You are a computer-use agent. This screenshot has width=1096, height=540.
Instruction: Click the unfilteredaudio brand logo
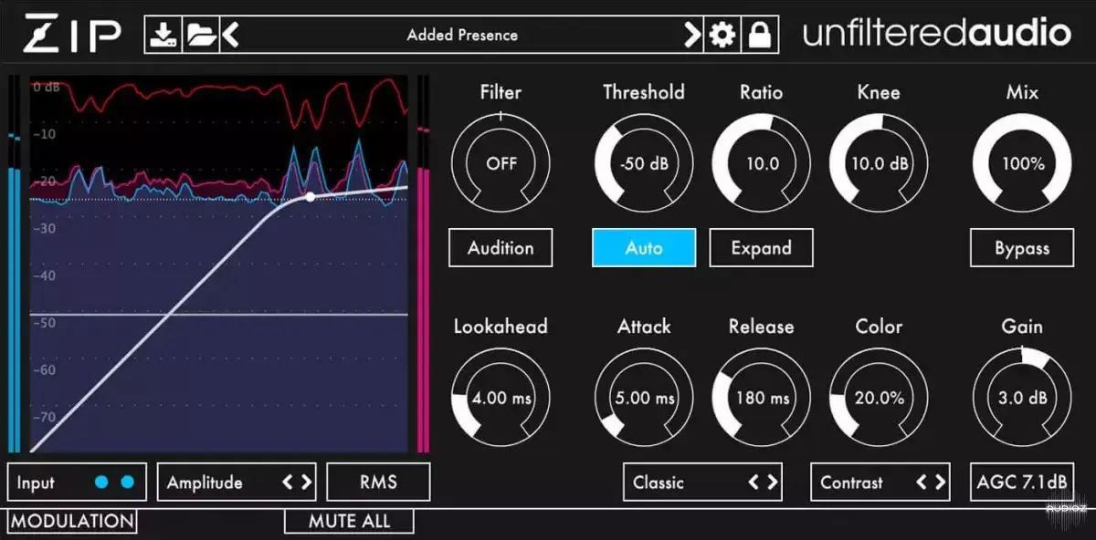936,35
